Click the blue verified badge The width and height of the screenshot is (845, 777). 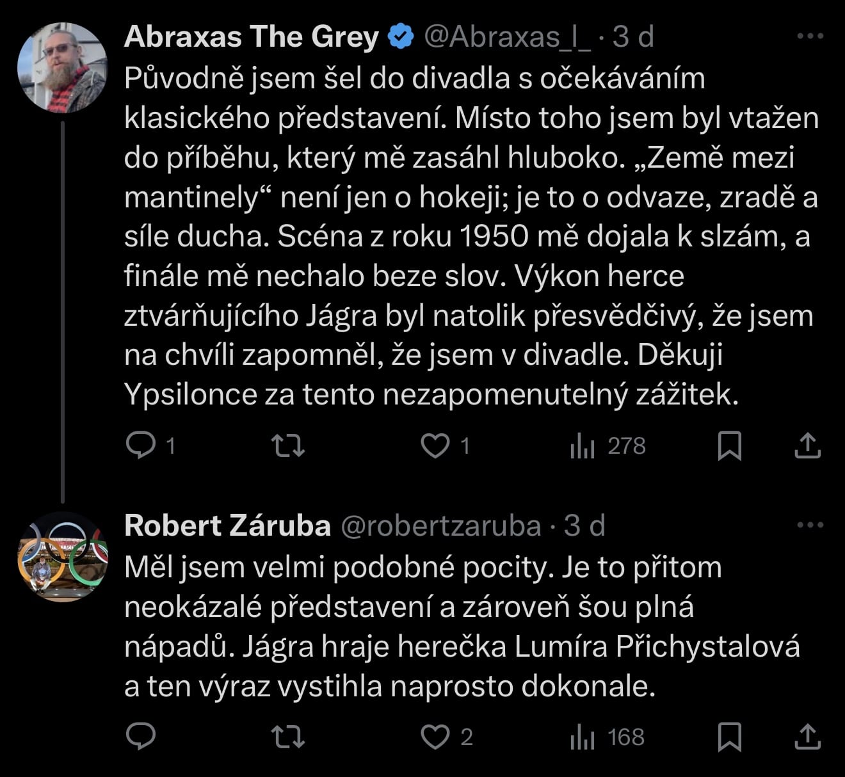401,37
